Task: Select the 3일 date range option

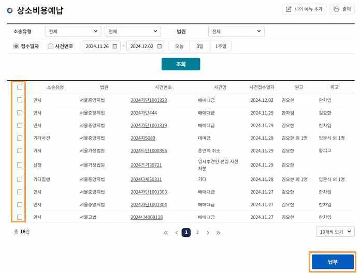Action: point(200,47)
